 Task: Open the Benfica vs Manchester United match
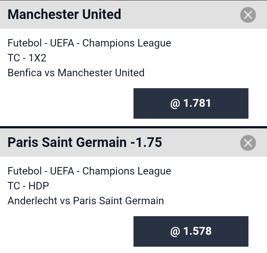(76, 73)
